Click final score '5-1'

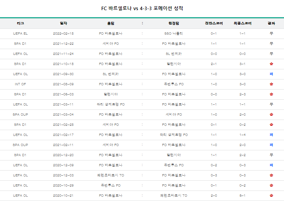click(242, 196)
